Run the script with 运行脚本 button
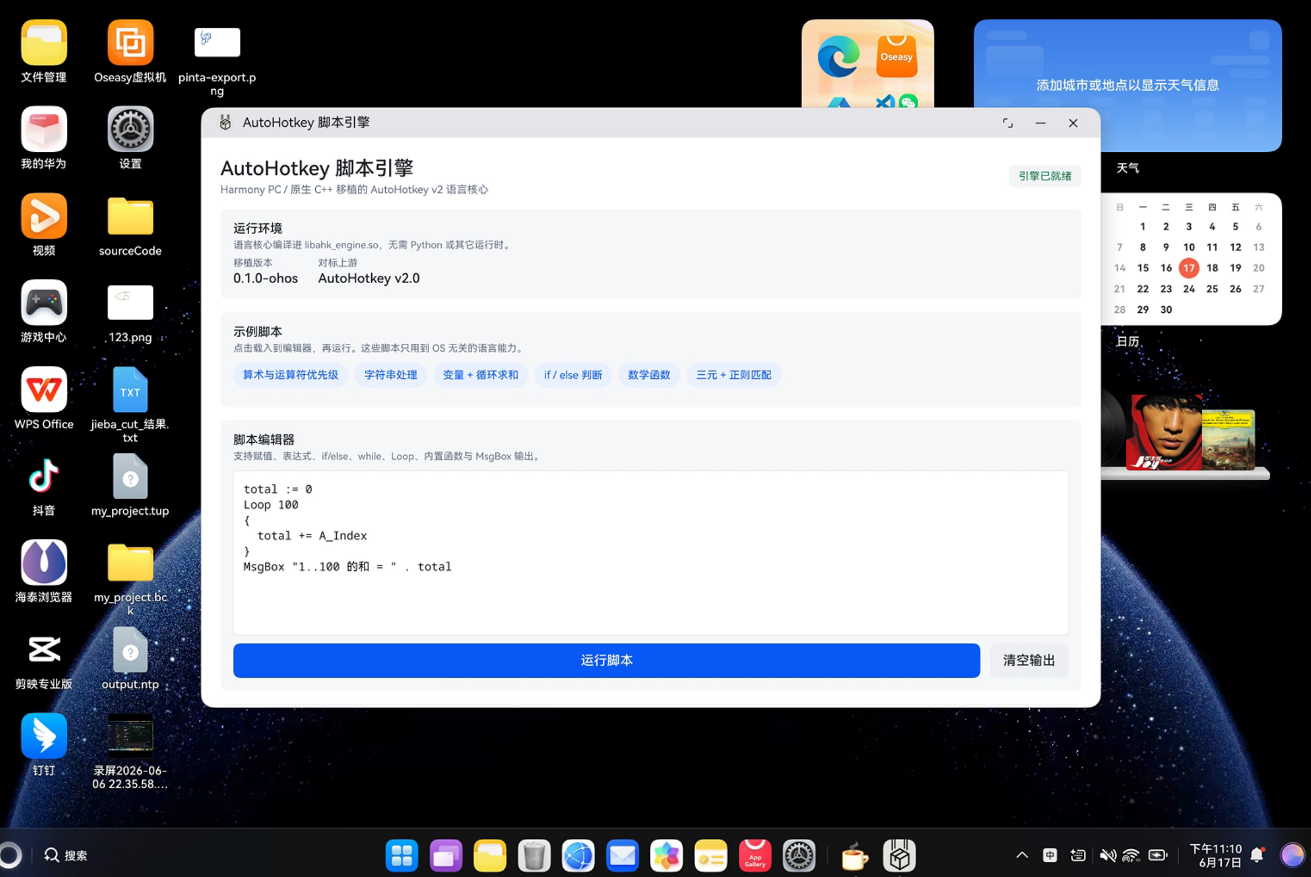The width and height of the screenshot is (1311, 877). [x=606, y=660]
